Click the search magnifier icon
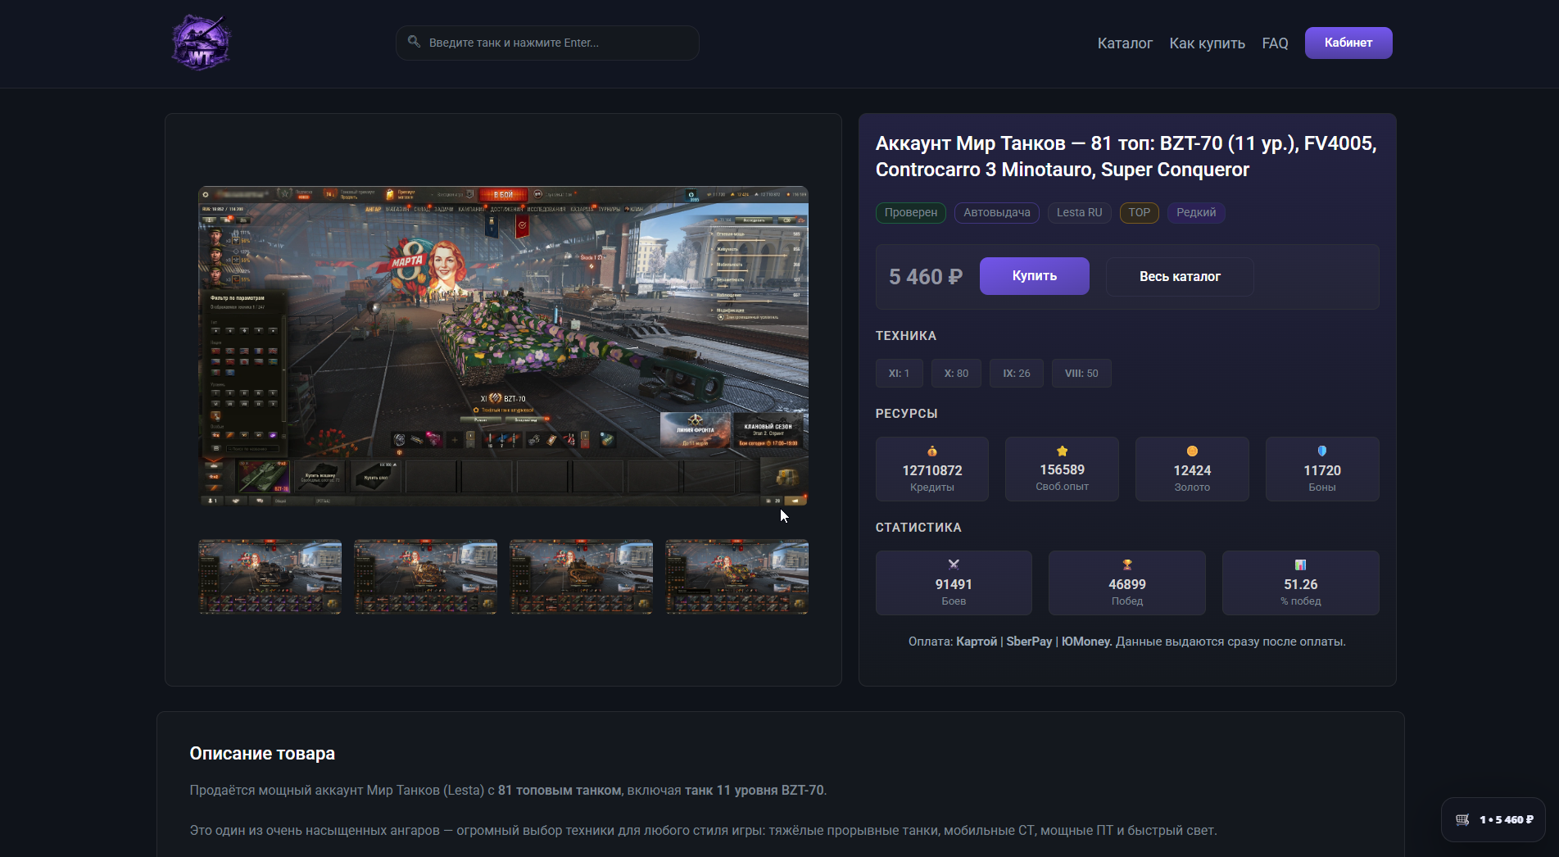The image size is (1559, 857). click(x=414, y=42)
